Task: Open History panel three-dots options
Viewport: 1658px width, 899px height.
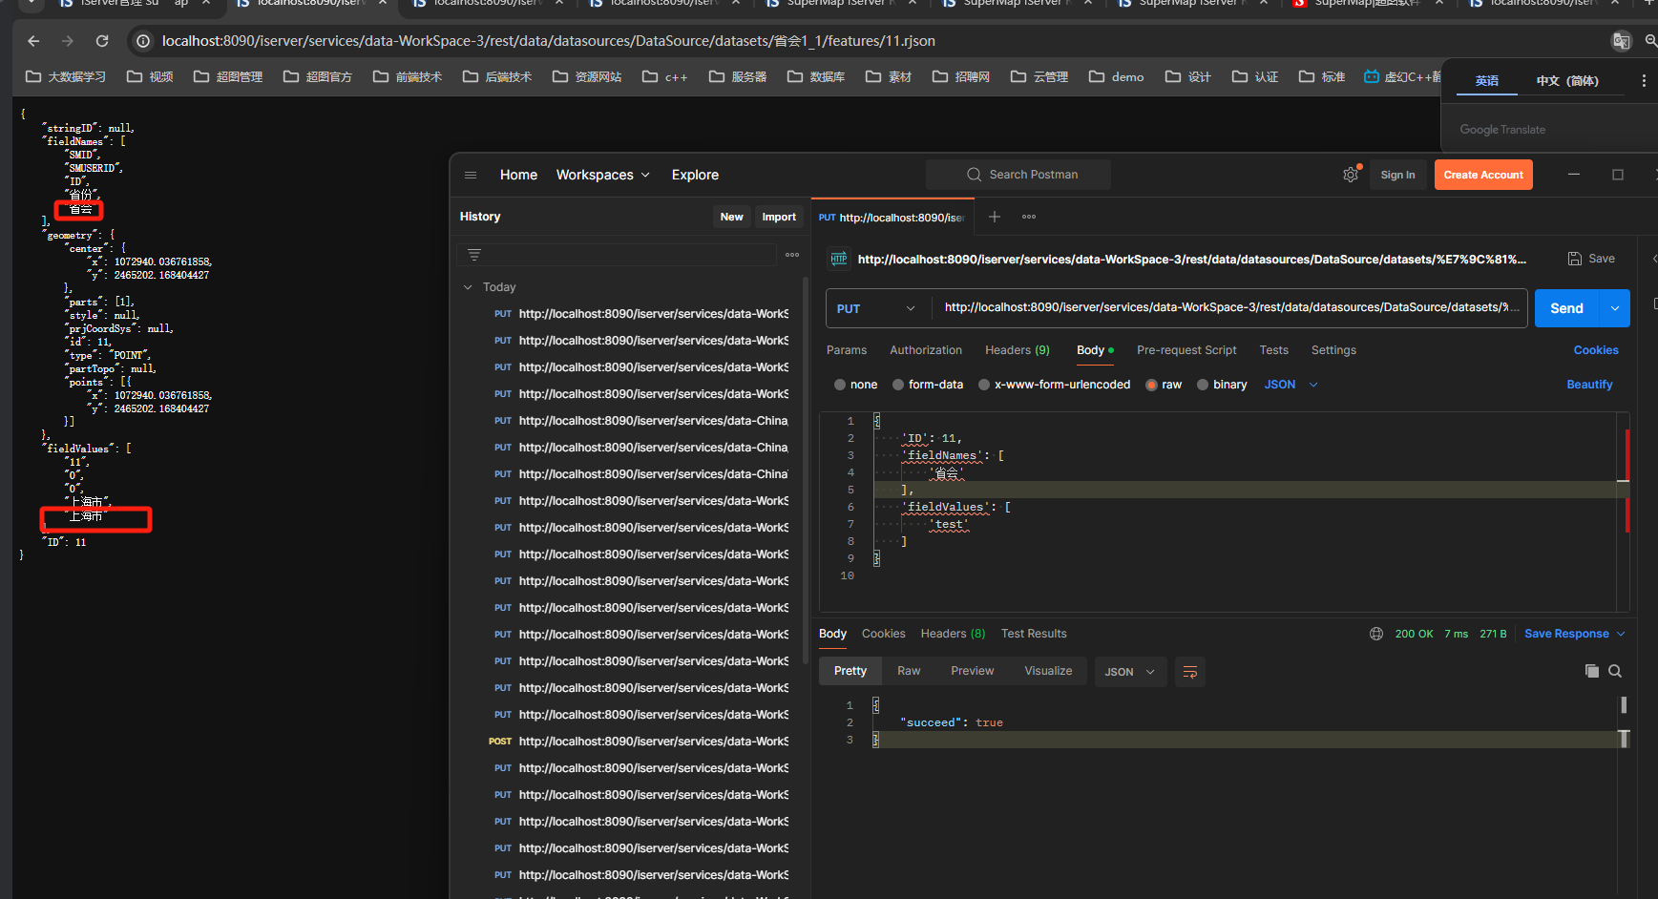Action: [x=792, y=255]
